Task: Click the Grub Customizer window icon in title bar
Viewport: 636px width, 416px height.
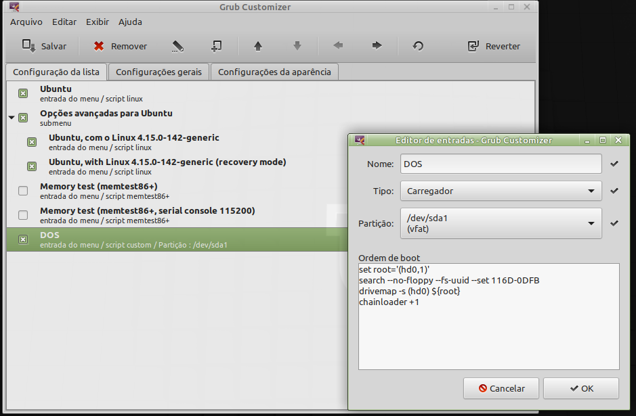Action: point(14,7)
